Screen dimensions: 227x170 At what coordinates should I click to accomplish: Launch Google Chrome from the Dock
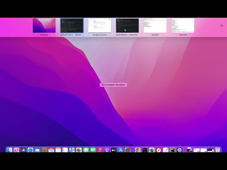pyautogui.click(x=138, y=150)
